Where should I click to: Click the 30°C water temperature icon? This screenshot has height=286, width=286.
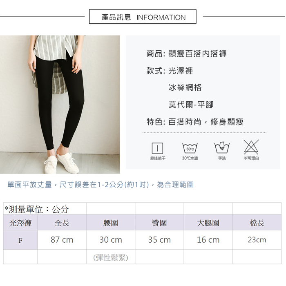tap(190, 148)
